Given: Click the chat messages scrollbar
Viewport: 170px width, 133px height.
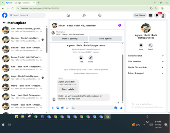Looking at the screenshot, I should click(122, 78).
